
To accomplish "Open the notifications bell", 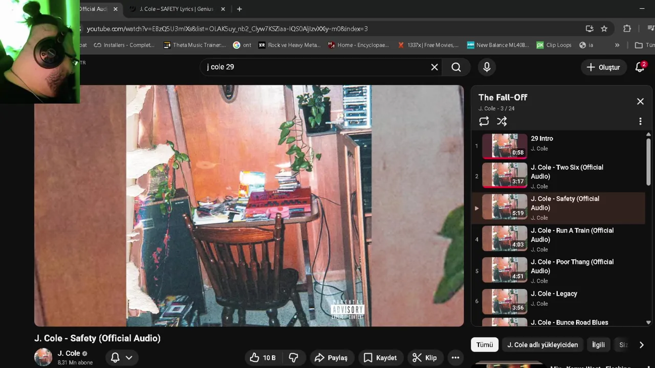I will point(640,67).
